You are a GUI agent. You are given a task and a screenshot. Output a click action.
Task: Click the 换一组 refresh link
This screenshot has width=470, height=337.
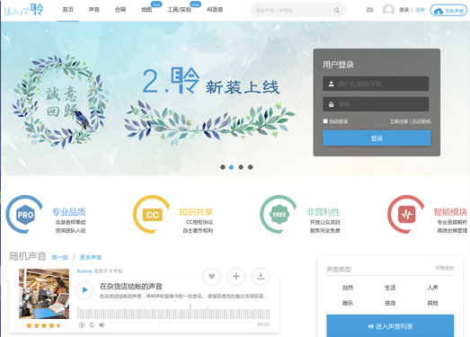(60, 257)
